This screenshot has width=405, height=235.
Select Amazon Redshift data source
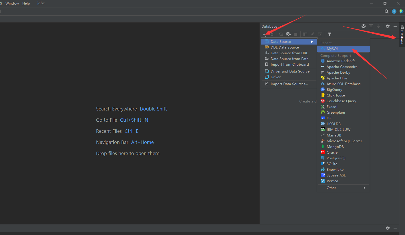click(x=343, y=61)
